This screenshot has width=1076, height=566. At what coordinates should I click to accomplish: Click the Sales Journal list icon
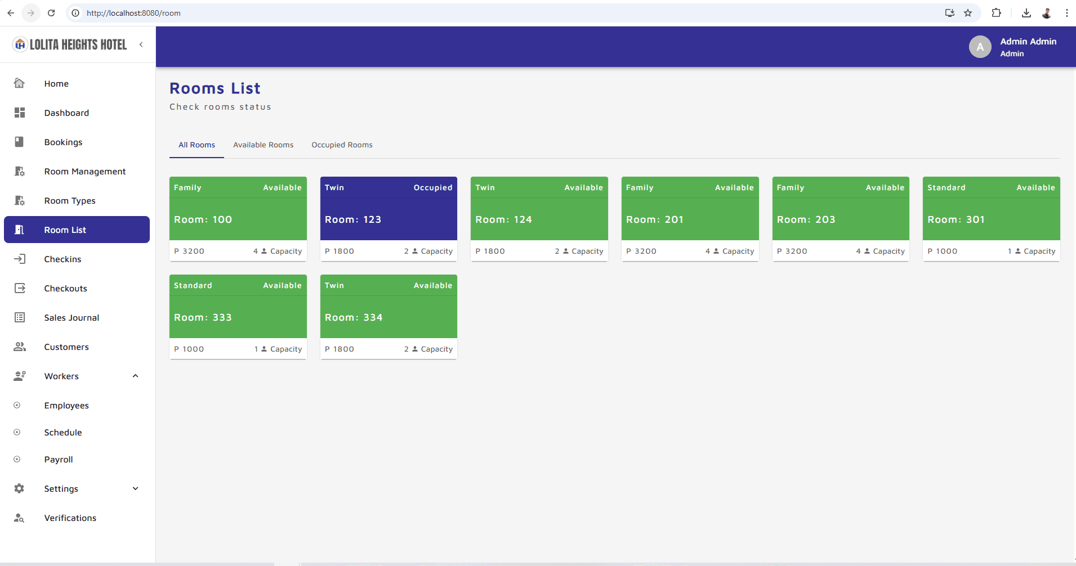[20, 317]
